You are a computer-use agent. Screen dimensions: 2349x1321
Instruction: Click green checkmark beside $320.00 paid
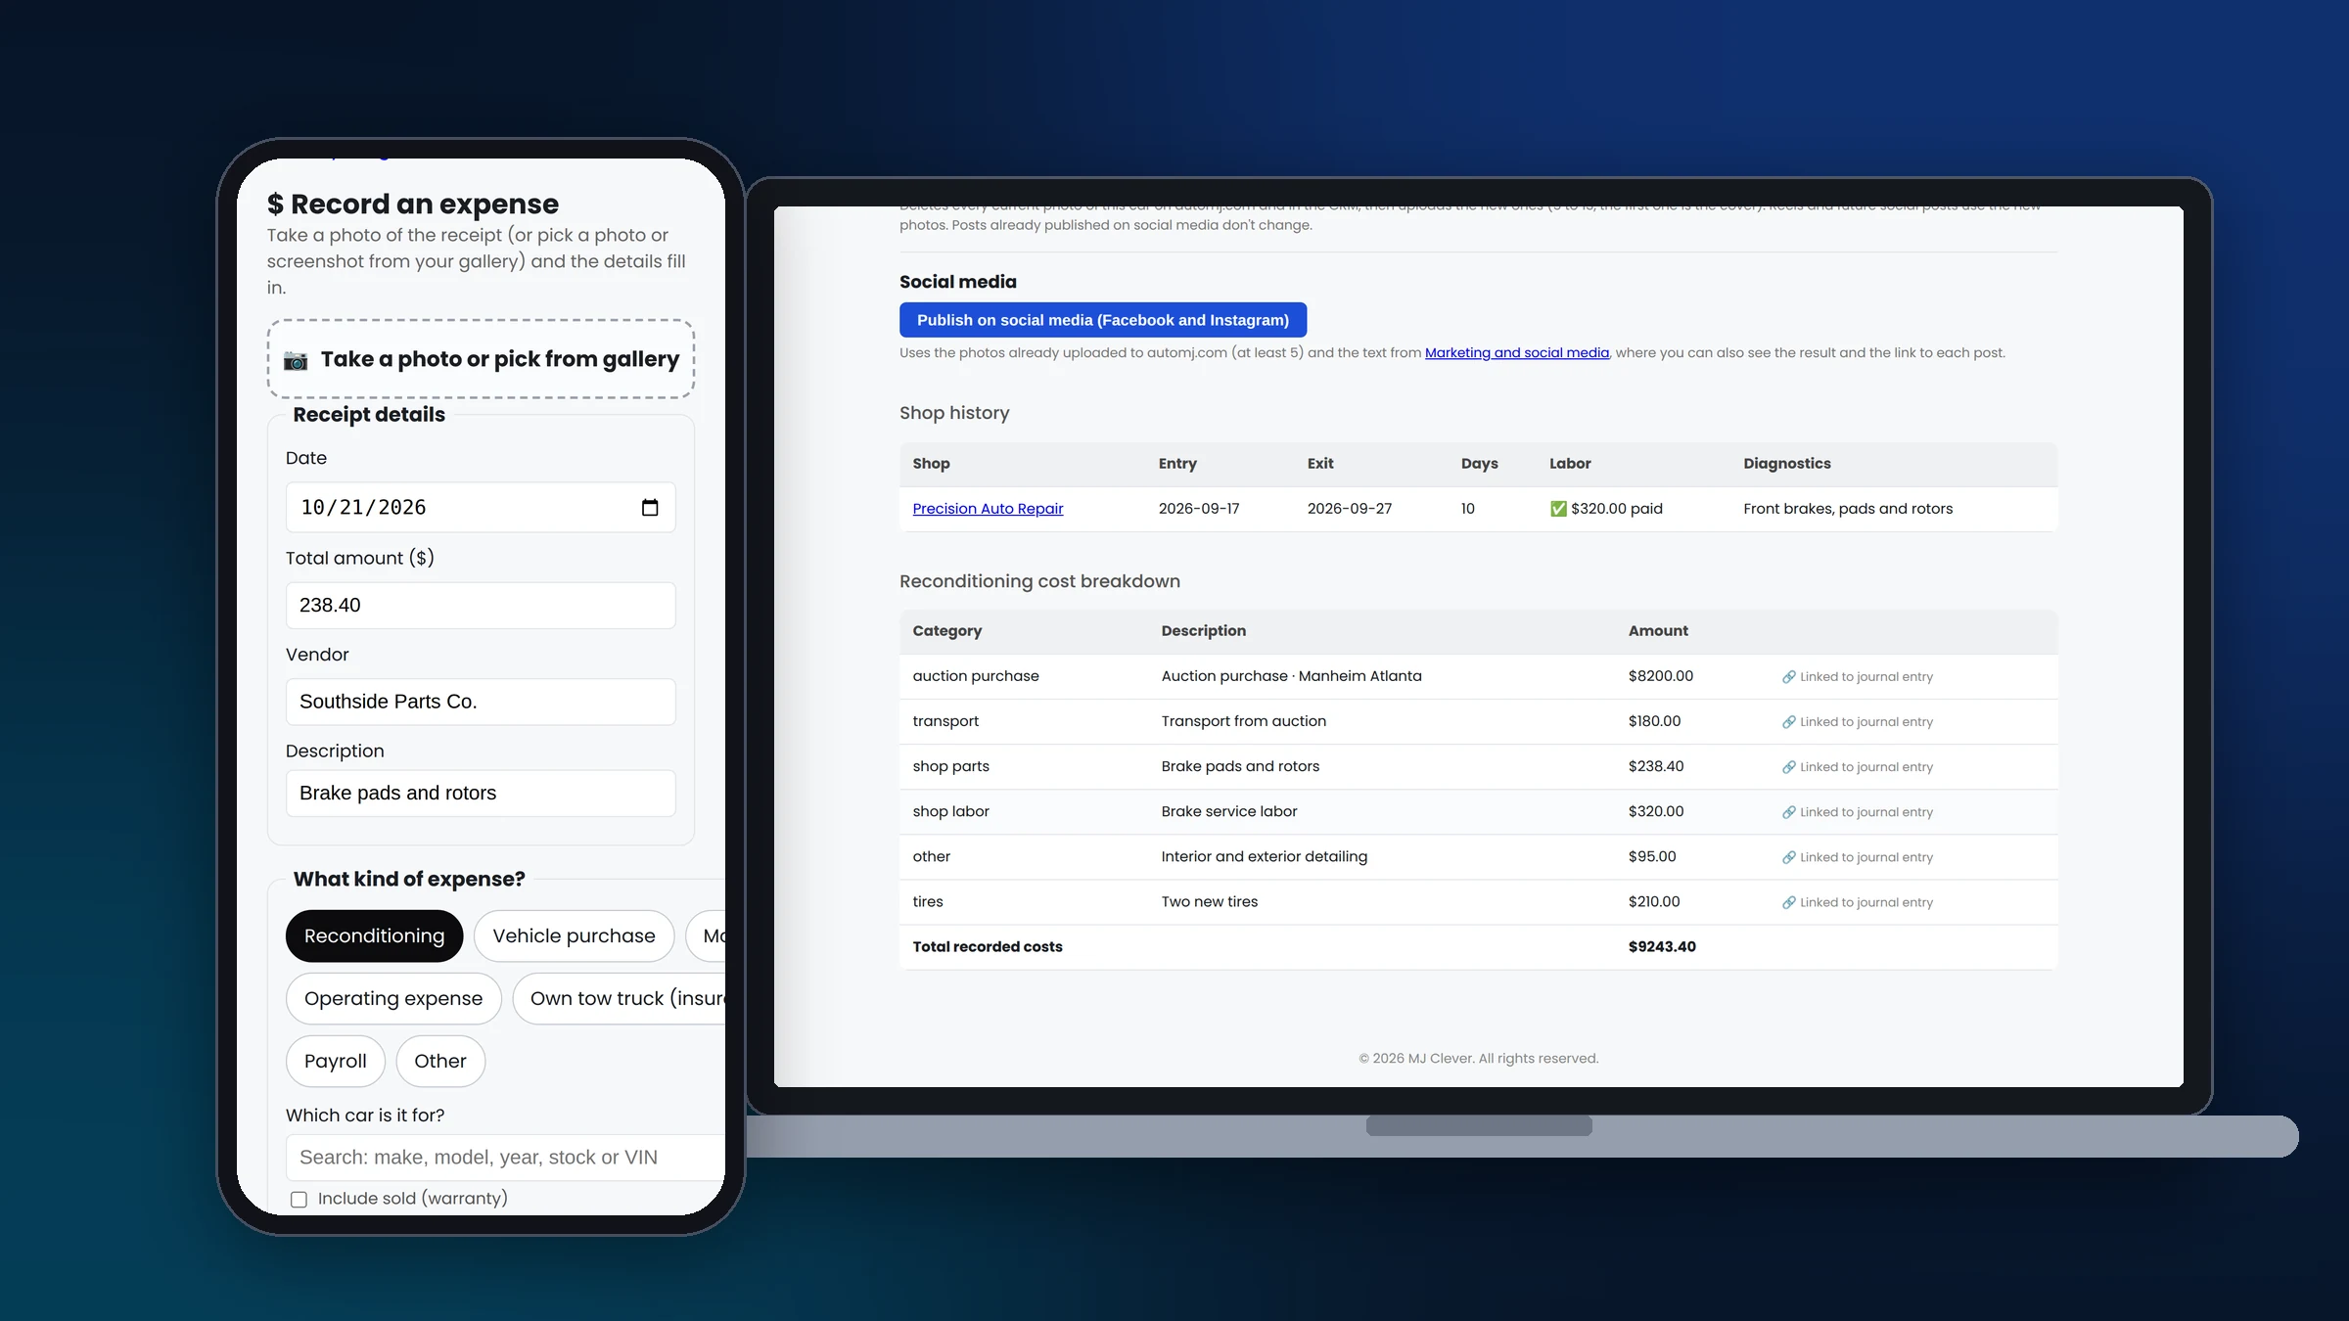pos(1558,509)
